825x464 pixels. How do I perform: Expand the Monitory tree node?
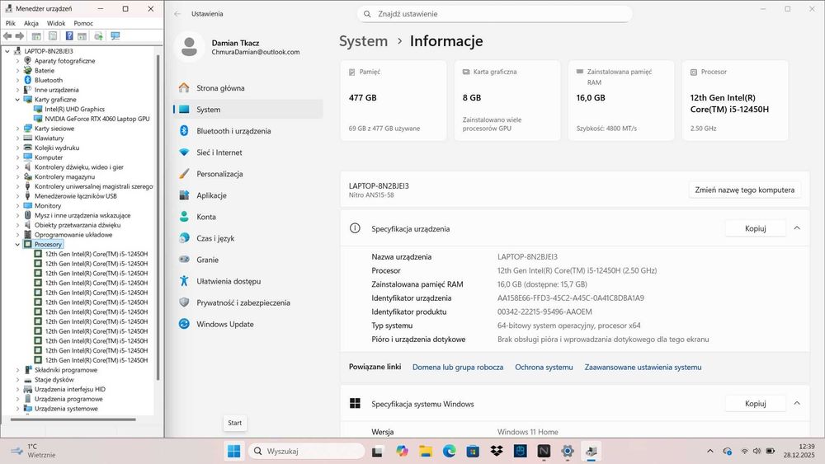point(17,206)
